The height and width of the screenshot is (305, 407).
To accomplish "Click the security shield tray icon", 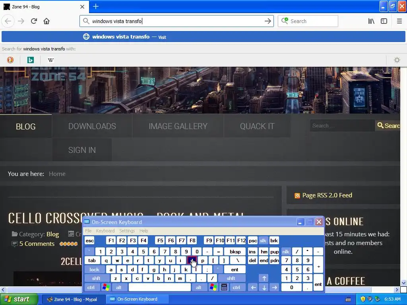I will pyautogui.click(x=363, y=299).
